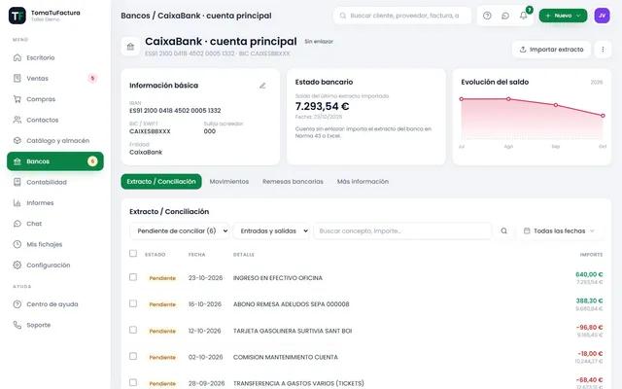
Task: Check the ABONO REMESA ADEUDOS SEPA row
Action: pos(133,303)
